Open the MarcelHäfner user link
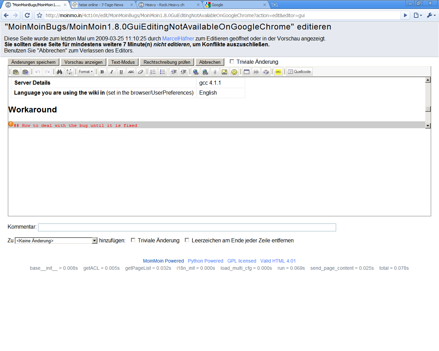The width and height of the screenshot is (439, 351). 178,38
